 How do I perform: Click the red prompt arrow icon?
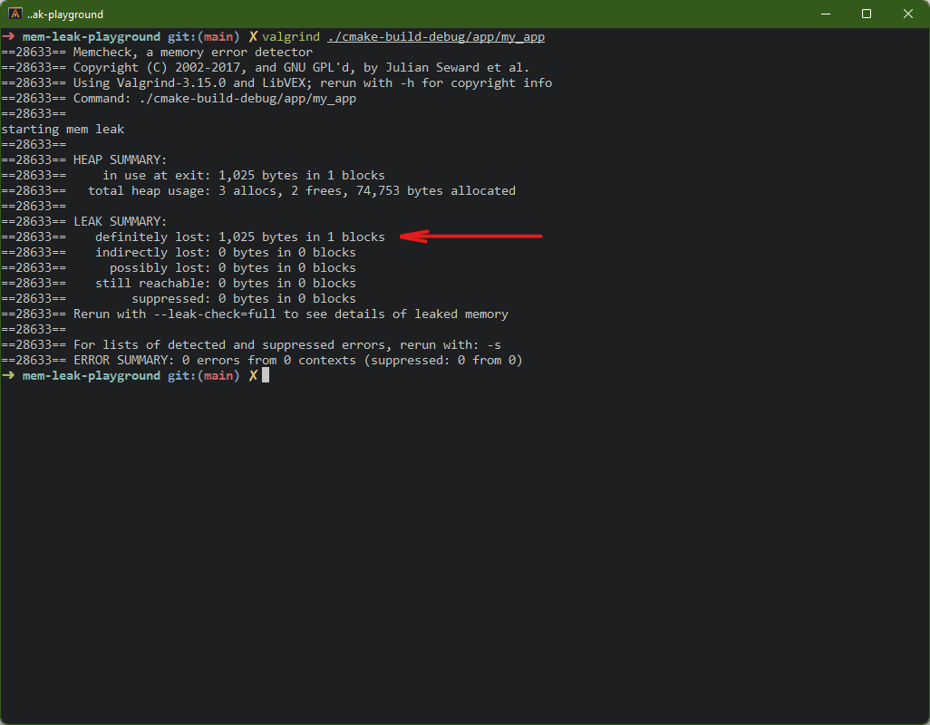[8, 36]
